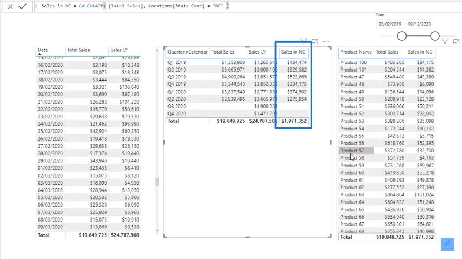Viewport: 462px width, 259px height.
Task: Commit the formula with the checkmark icon
Action: tap(23, 6)
